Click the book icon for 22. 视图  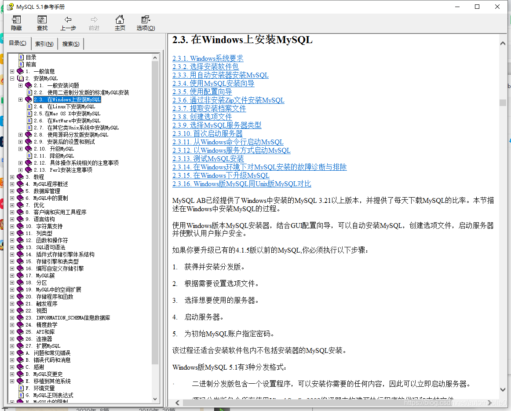tap(20, 311)
